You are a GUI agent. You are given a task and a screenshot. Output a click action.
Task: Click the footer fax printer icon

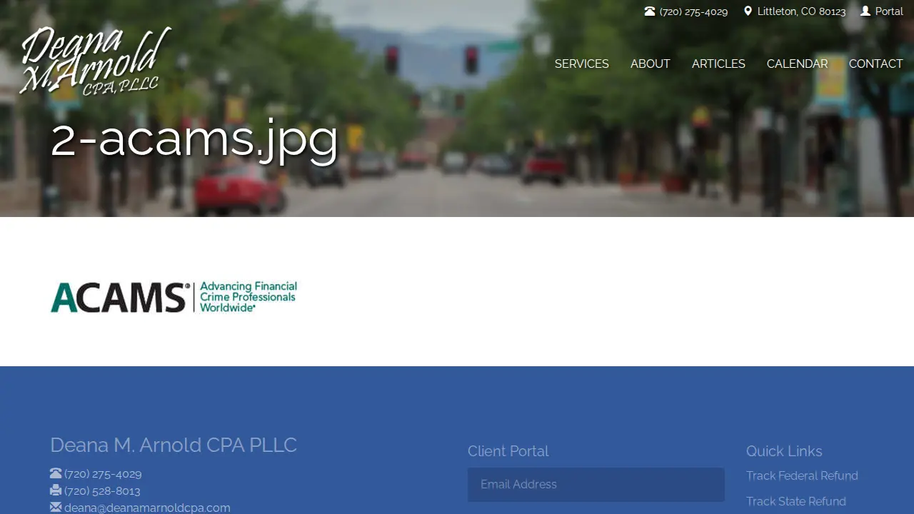coord(56,490)
